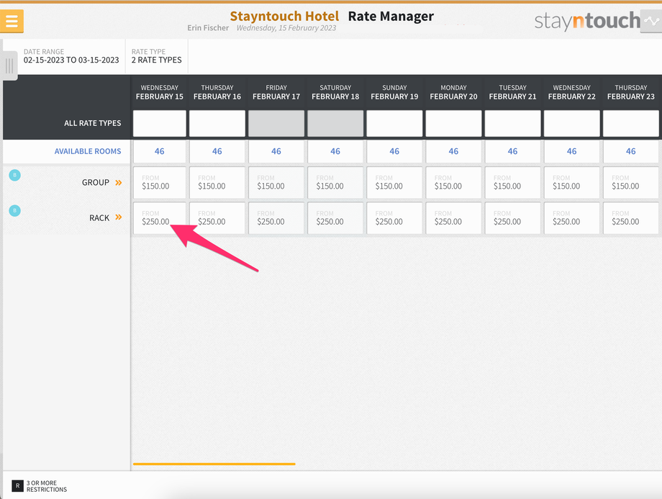Expand the GROUP rate type arrows
This screenshot has height=499, width=662.
(119, 182)
